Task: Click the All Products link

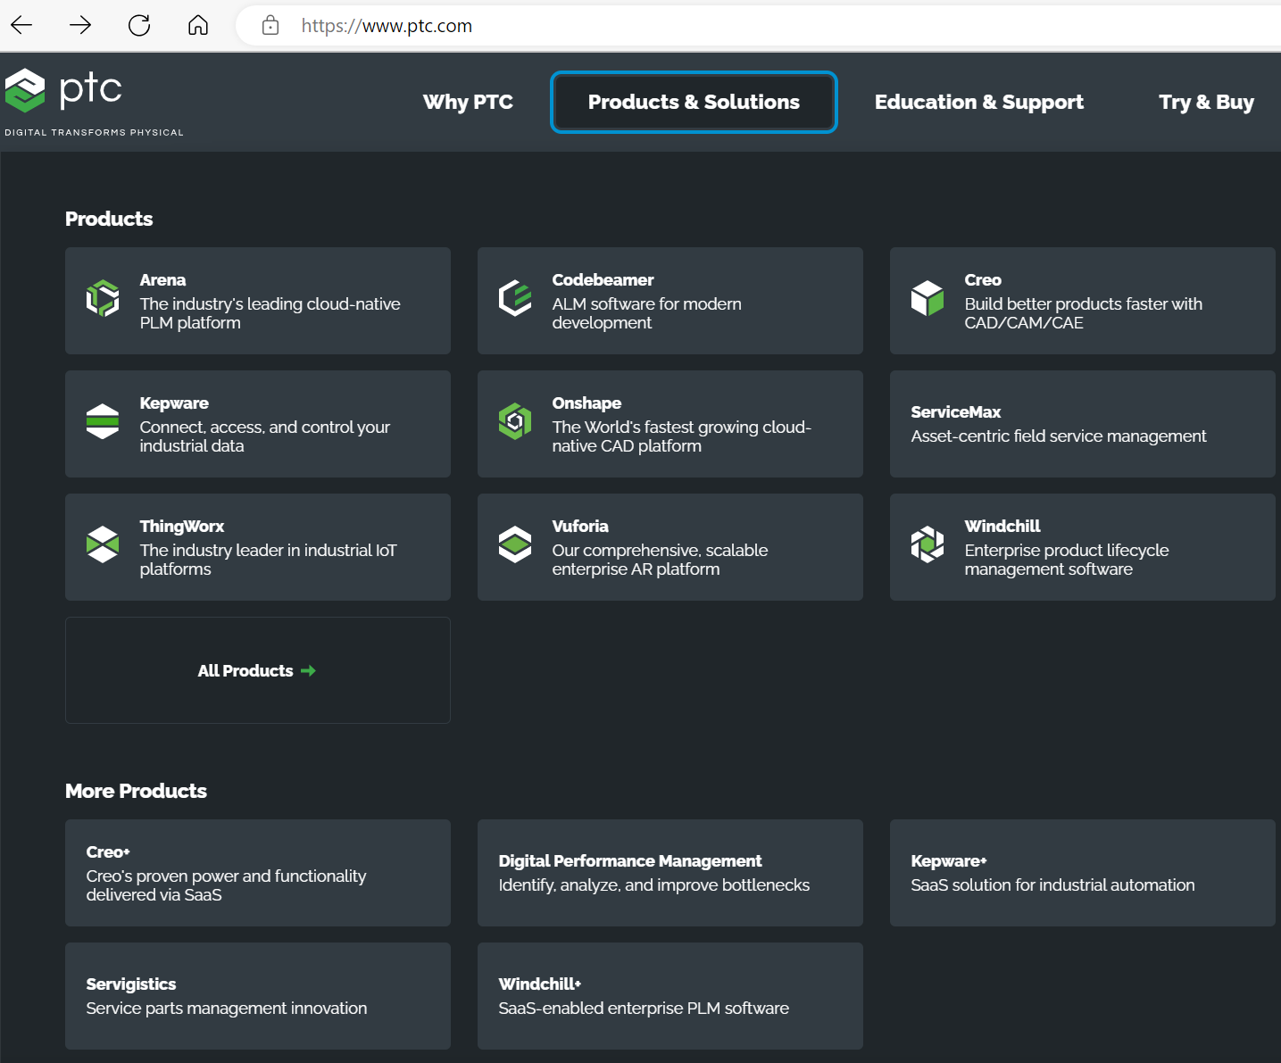Action: coord(257,670)
